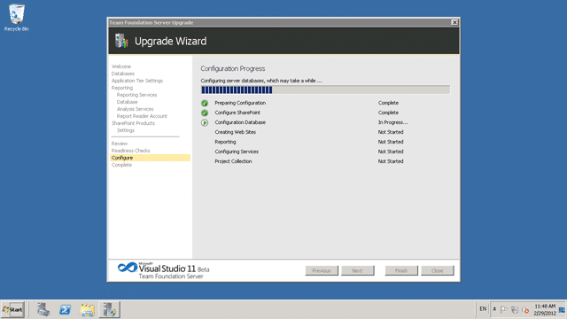Click the Upgrade Wizard server logo icon
567x319 pixels.
[121, 41]
